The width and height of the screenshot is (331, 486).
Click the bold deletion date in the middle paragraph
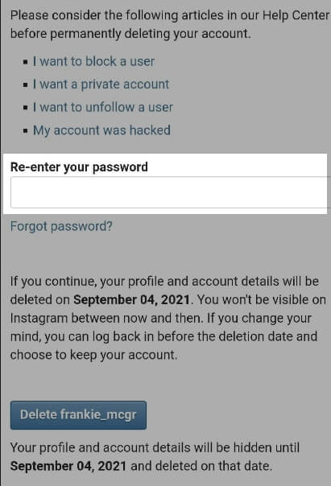tap(131, 299)
